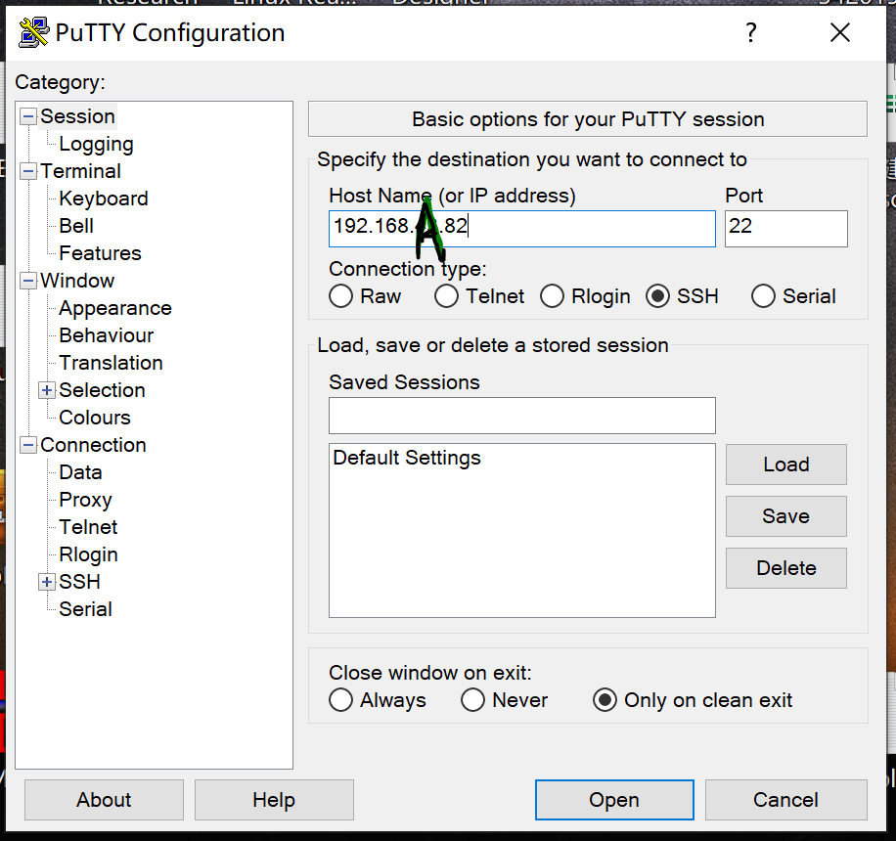Open the Proxy settings category
The width and height of the screenshot is (896, 841).
pos(85,500)
